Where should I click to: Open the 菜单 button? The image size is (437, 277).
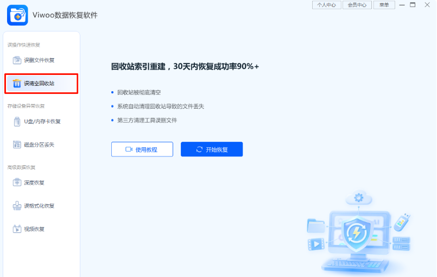coord(384,5)
